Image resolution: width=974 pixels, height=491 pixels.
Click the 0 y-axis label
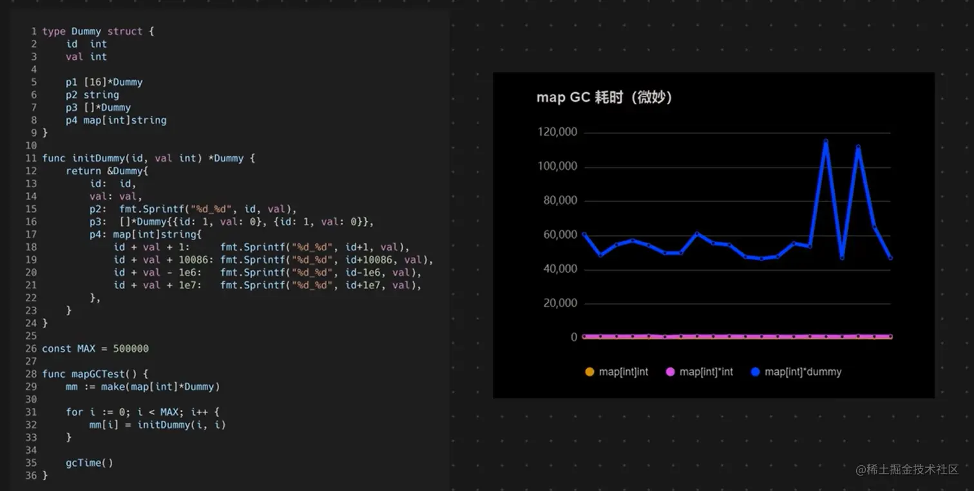click(x=574, y=337)
